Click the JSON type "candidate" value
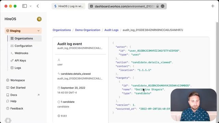 click(143, 93)
